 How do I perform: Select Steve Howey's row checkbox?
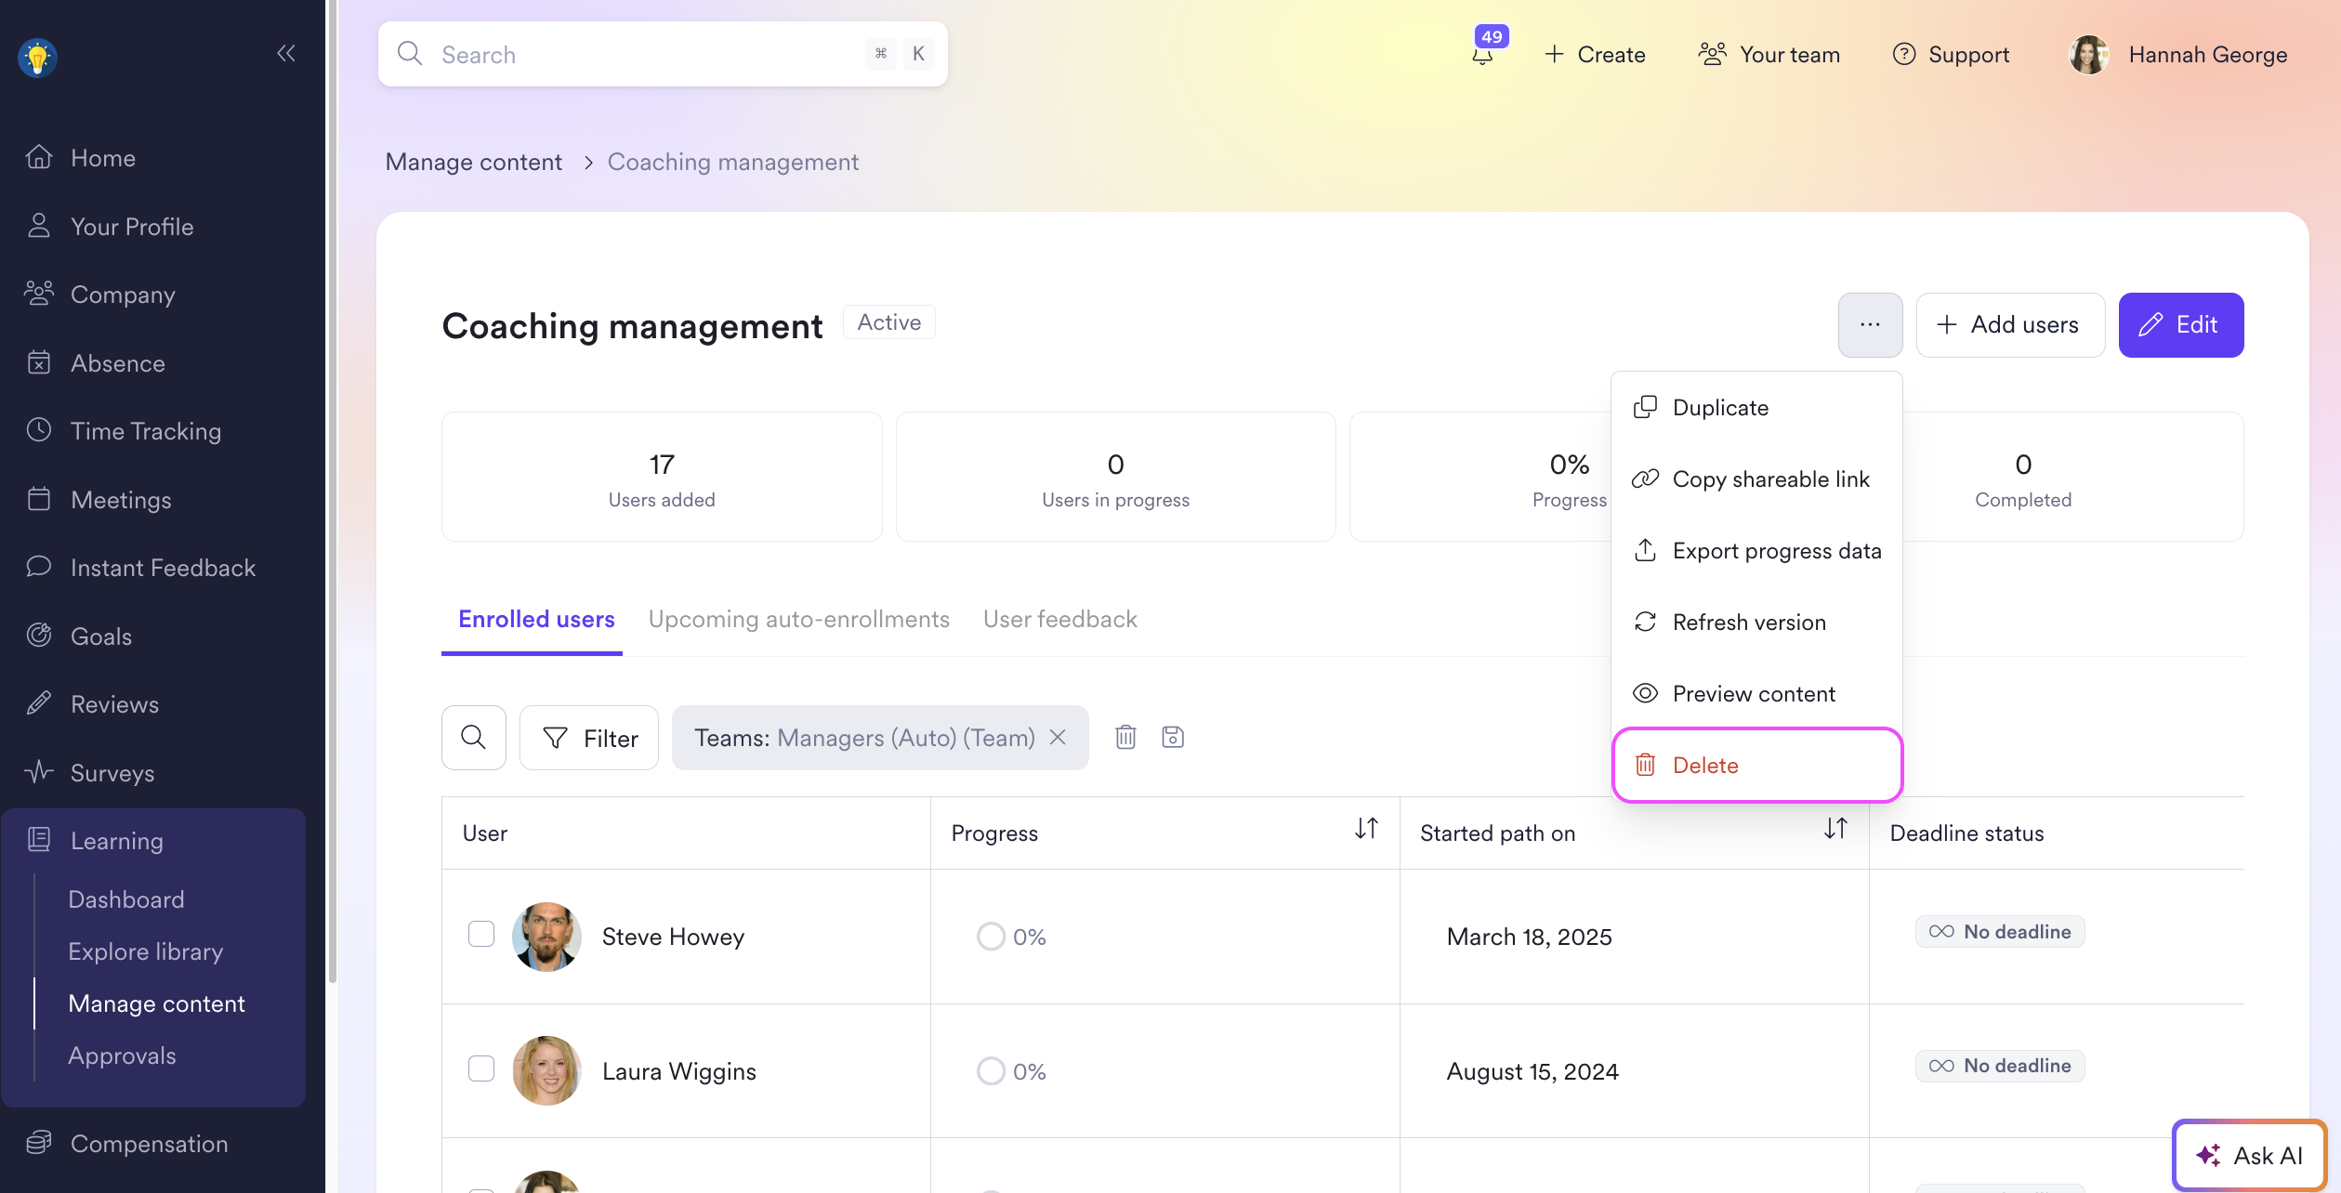click(481, 934)
